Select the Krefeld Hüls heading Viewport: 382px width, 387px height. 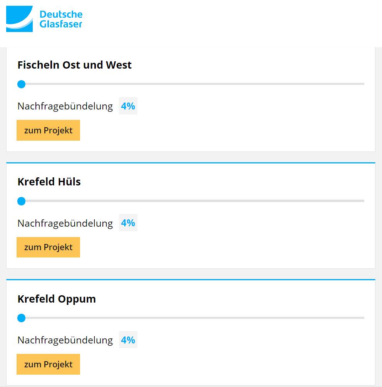(x=49, y=182)
